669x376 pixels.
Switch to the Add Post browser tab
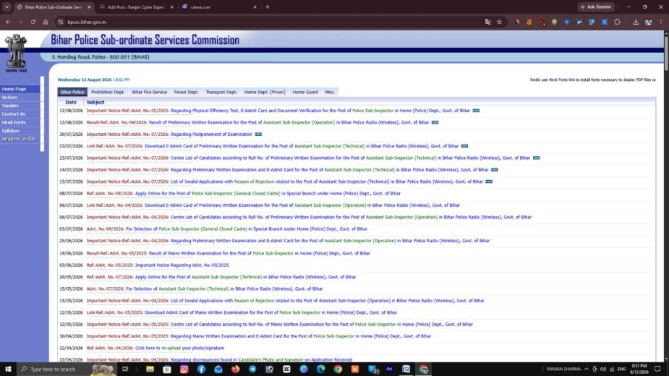pos(137,7)
